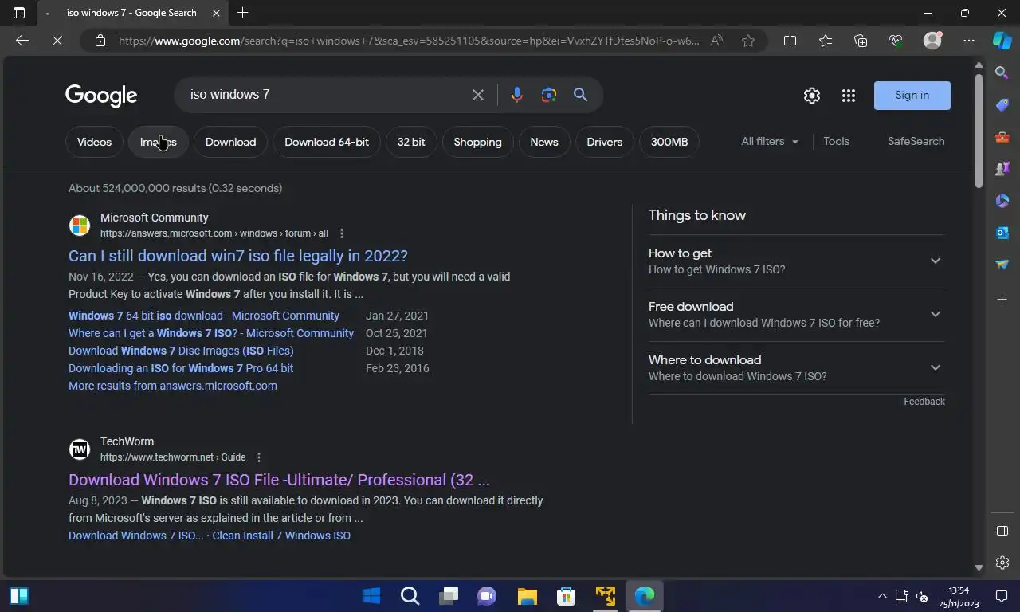Stop page loading with the X button
1020x612 pixels.
(57, 41)
